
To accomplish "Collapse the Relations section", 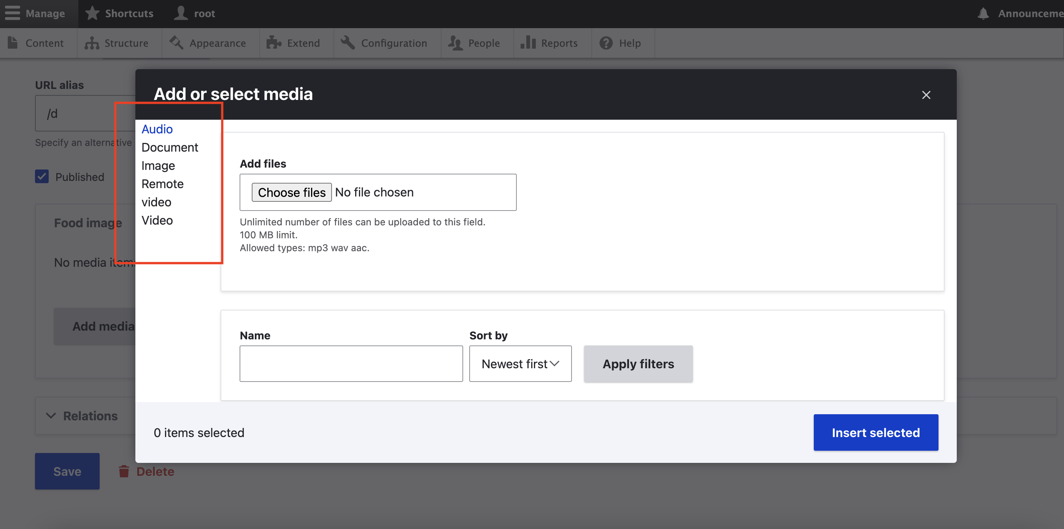I will point(51,415).
